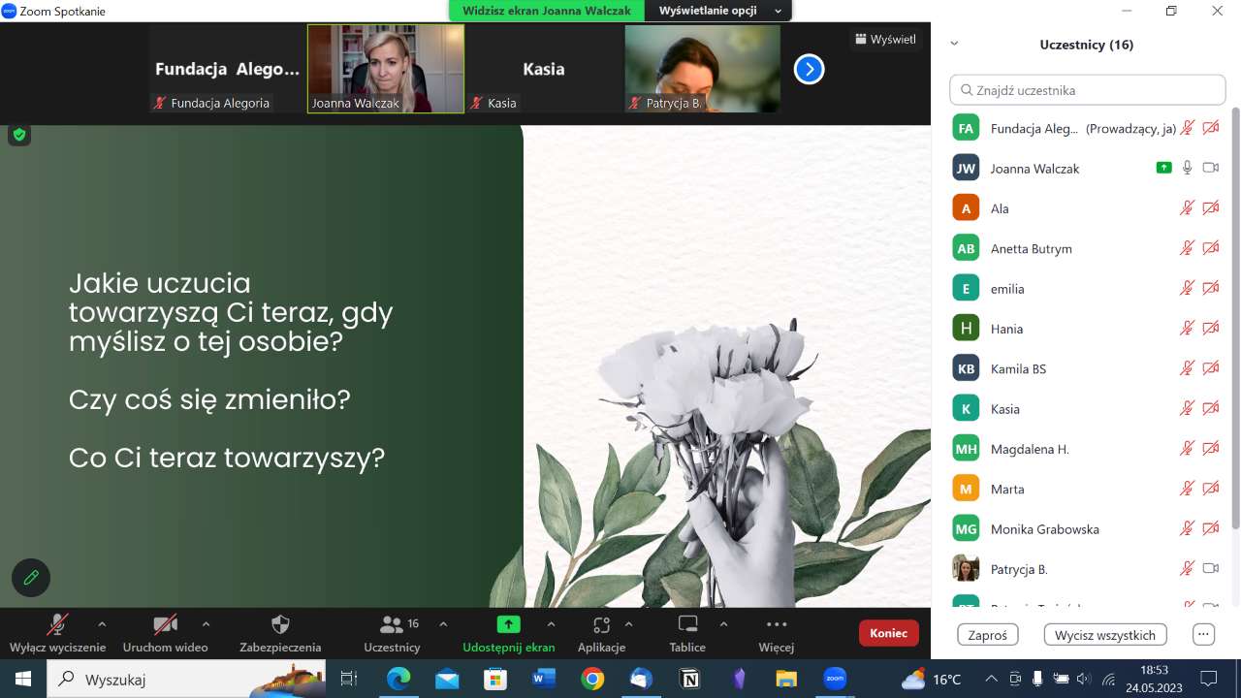Click the Zaproś button
Image resolution: width=1241 pixels, height=698 pixels.
coord(987,635)
